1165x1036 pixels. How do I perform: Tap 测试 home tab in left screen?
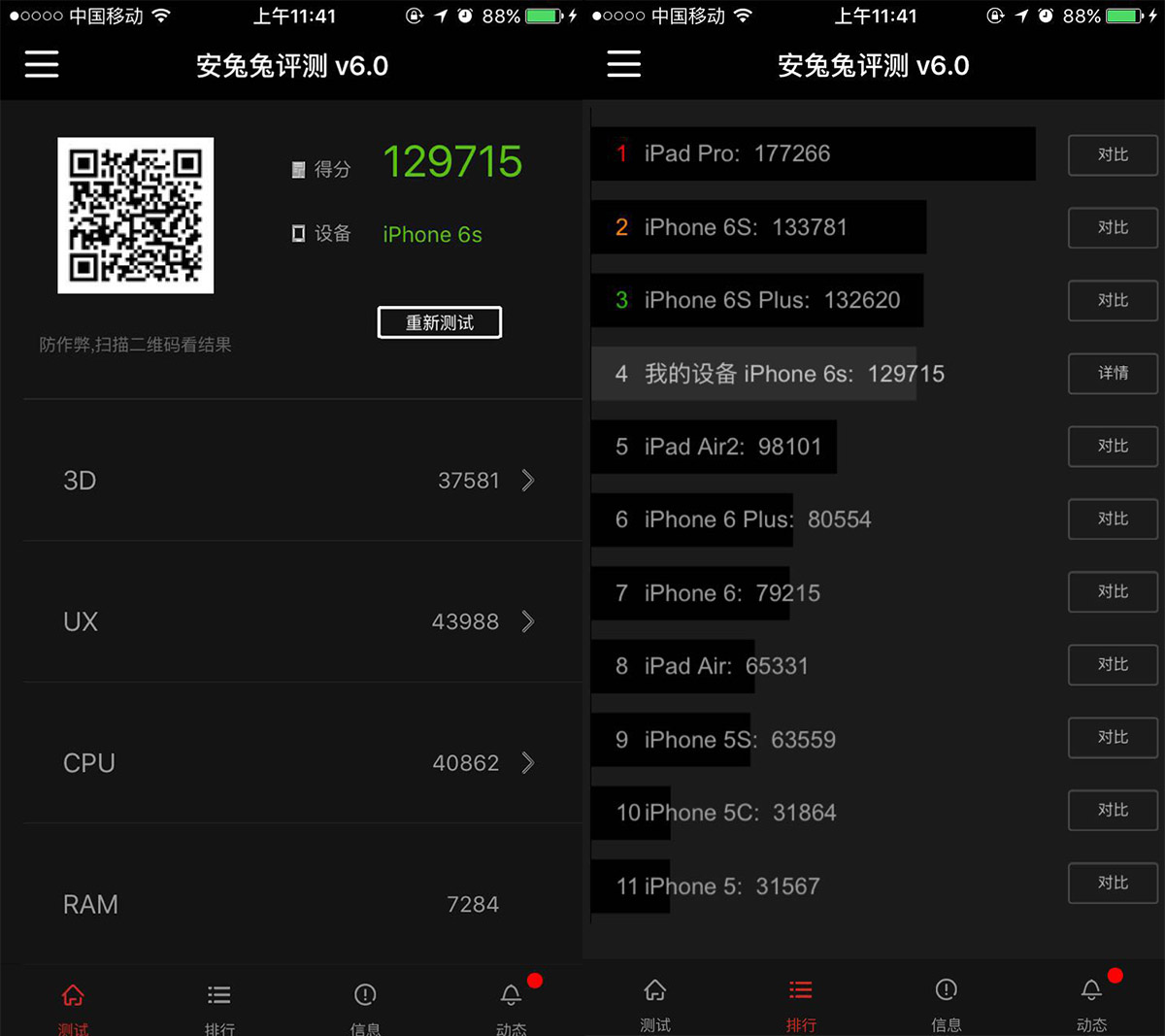point(73,1007)
